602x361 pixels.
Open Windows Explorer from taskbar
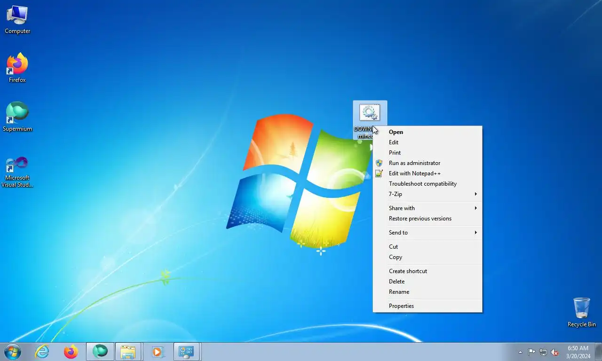128,352
